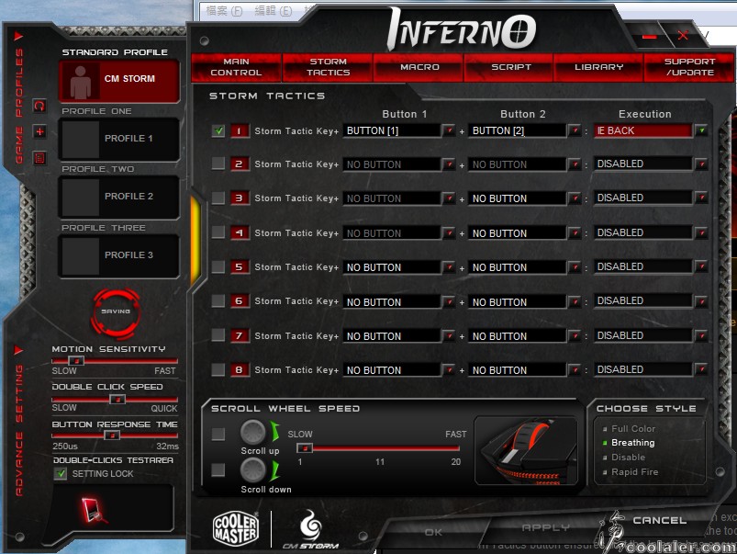Click the Scroll down wheel icon

coord(253,469)
